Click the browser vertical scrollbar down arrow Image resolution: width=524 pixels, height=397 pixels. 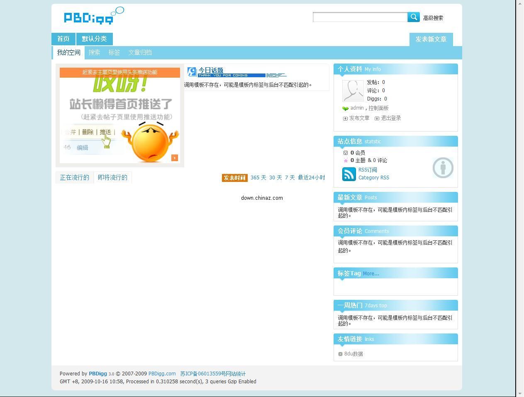click(520, 393)
